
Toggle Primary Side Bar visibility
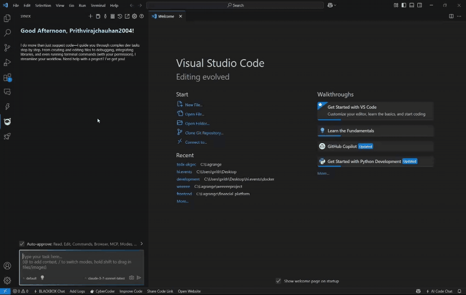click(x=403, y=5)
